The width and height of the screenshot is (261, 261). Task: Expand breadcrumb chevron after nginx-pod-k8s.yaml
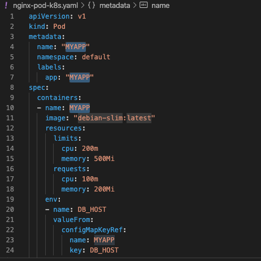[x=82, y=6]
